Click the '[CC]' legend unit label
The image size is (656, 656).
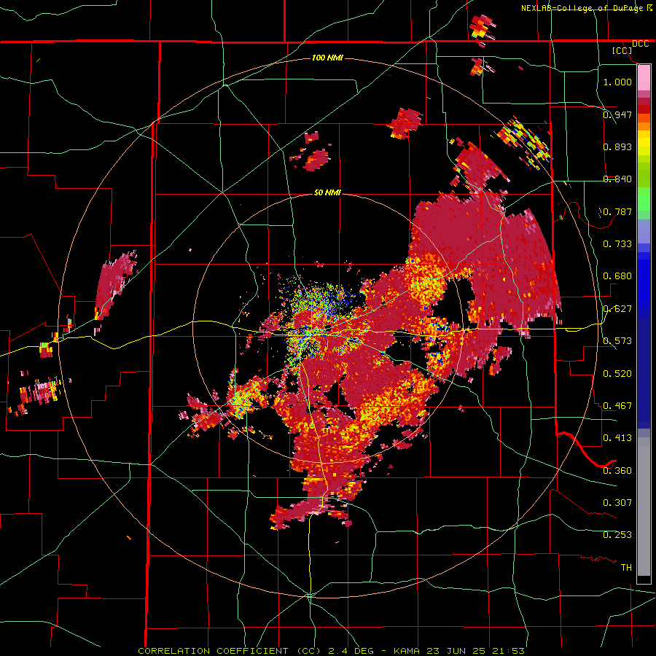(622, 50)
